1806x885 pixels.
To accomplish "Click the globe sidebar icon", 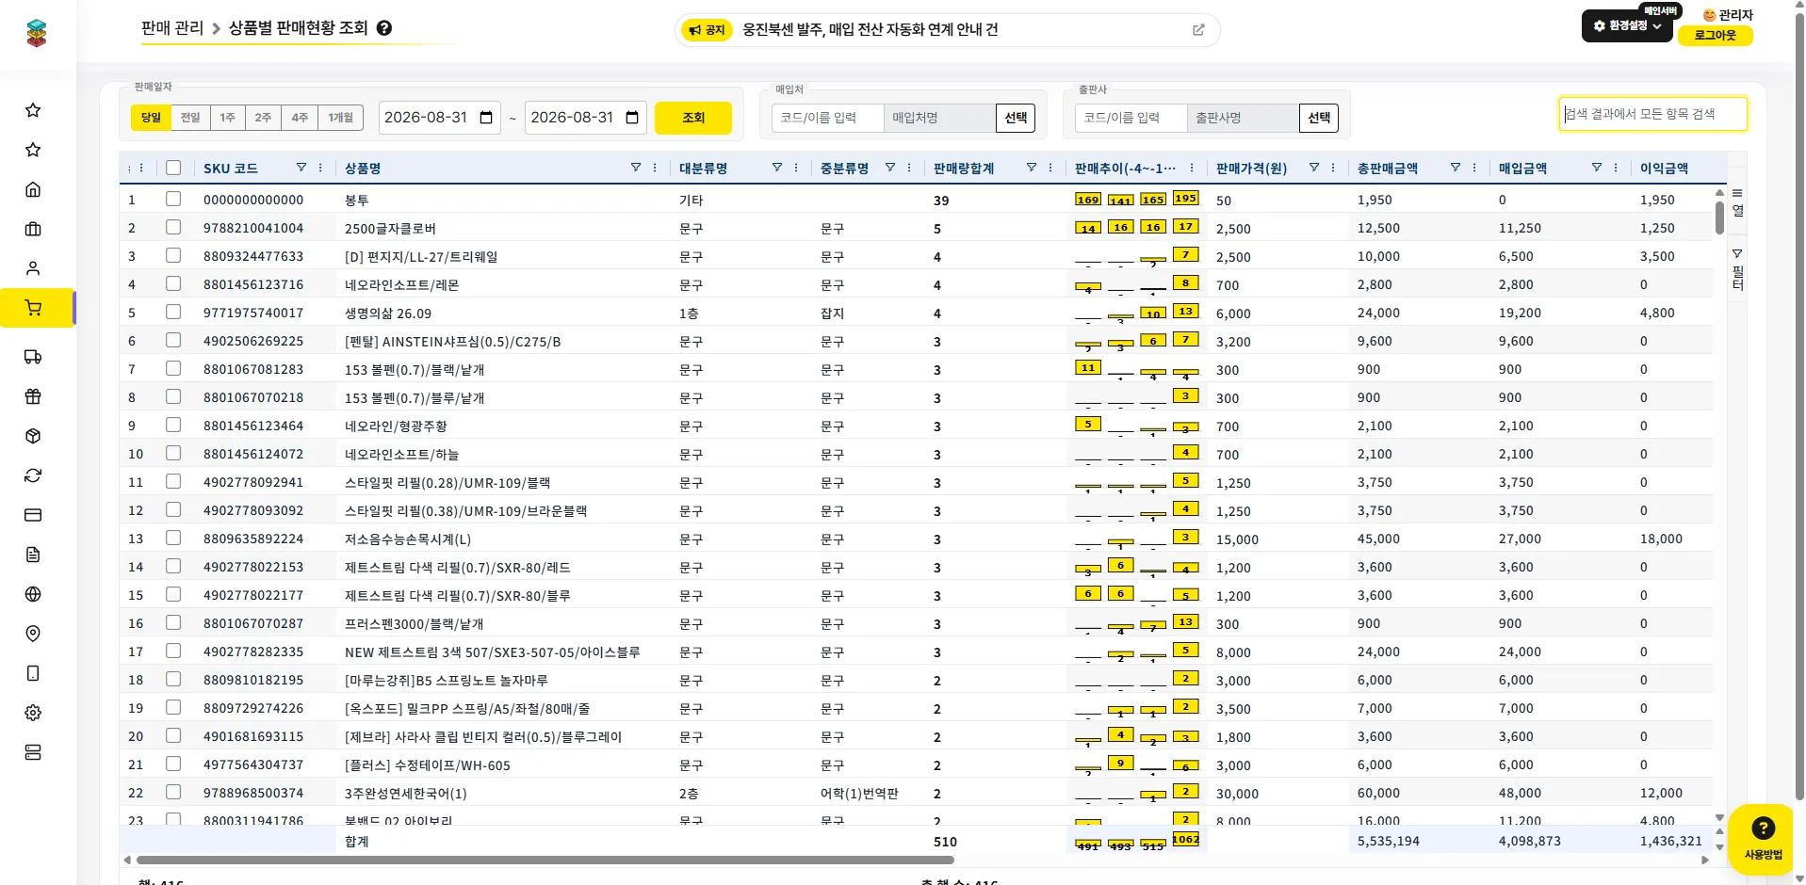I will click(33, 594).
